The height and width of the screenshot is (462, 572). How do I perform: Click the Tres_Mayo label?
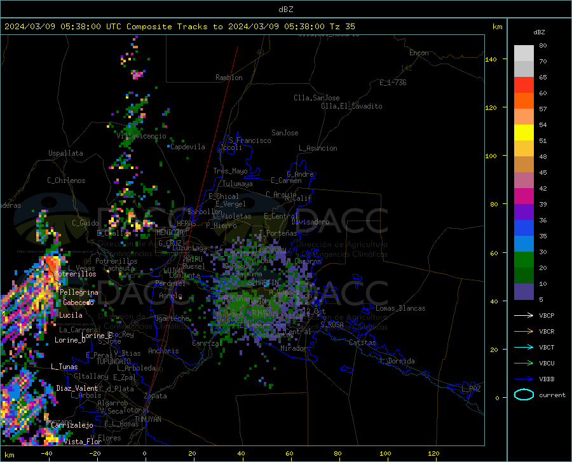pyautogui.click(x=230, y=171)
